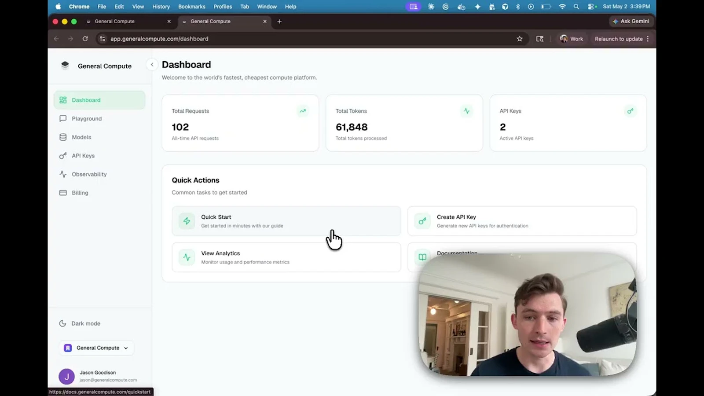
Task: Click the lightning bolt Quick Start icon
Action: pyautogui.click(x=187, y=221)
